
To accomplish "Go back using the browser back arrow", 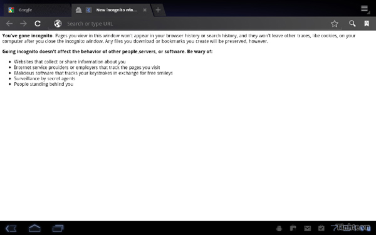I will click(9, 24).
